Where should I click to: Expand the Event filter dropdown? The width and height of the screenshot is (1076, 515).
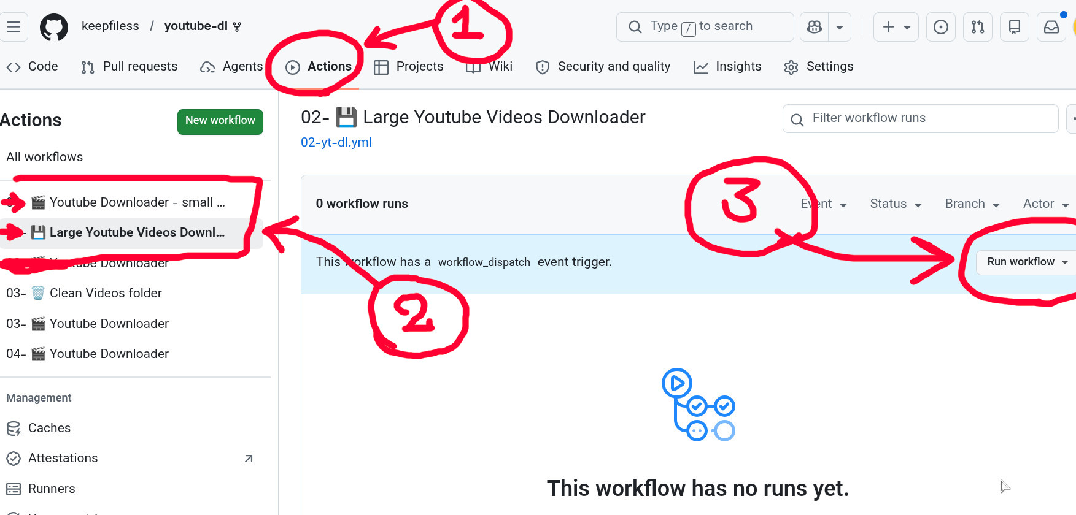click(824, 204)
